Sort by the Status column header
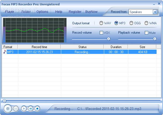The image size is (163, 115). [x=82, y=47]
